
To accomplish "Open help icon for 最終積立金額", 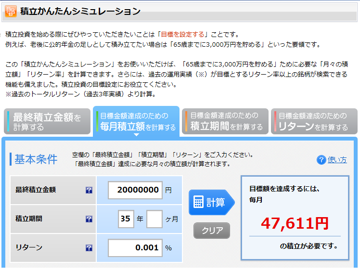I will tap(89, 190).
